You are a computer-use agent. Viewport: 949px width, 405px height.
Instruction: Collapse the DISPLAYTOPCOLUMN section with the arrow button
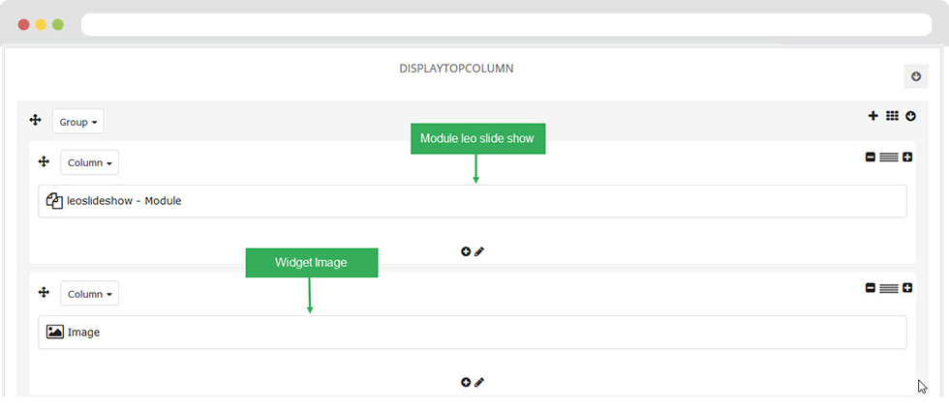point(915,77)
